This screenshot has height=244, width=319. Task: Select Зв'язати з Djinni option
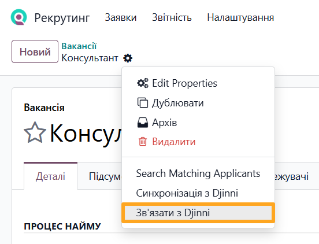(x=198, y=213)
